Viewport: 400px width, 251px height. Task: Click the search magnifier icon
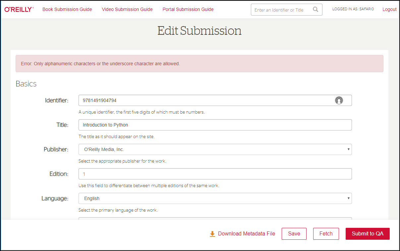(315, 10)
